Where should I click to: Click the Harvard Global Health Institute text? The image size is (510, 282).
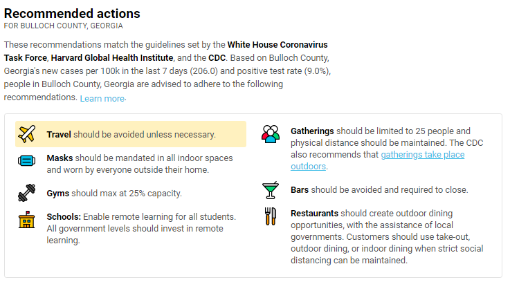pos(112,58)
